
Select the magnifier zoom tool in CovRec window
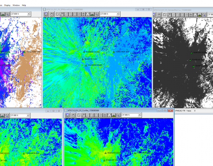click(118, 115)
